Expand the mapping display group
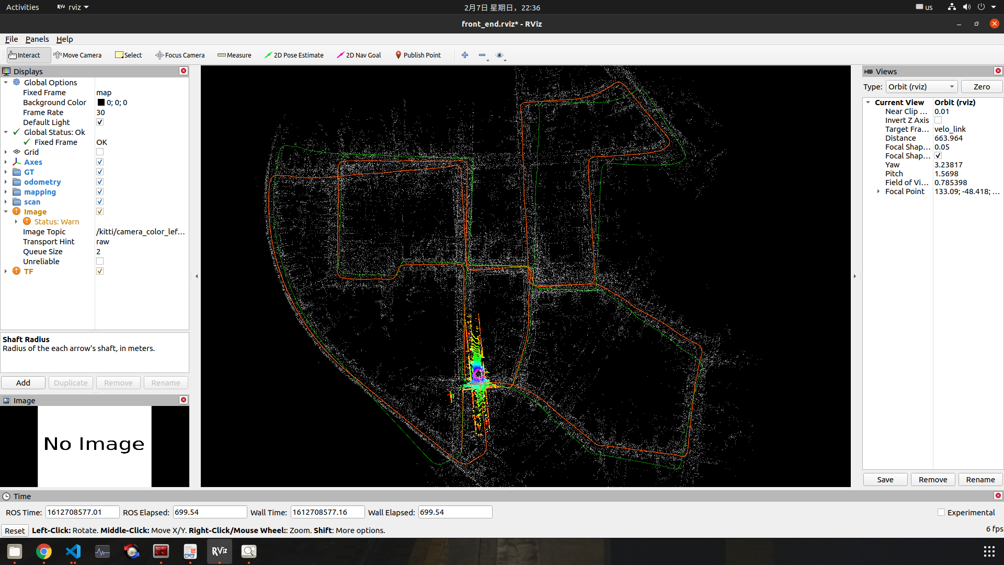Viewport: 1004px width, 565px height. point(6,192)
